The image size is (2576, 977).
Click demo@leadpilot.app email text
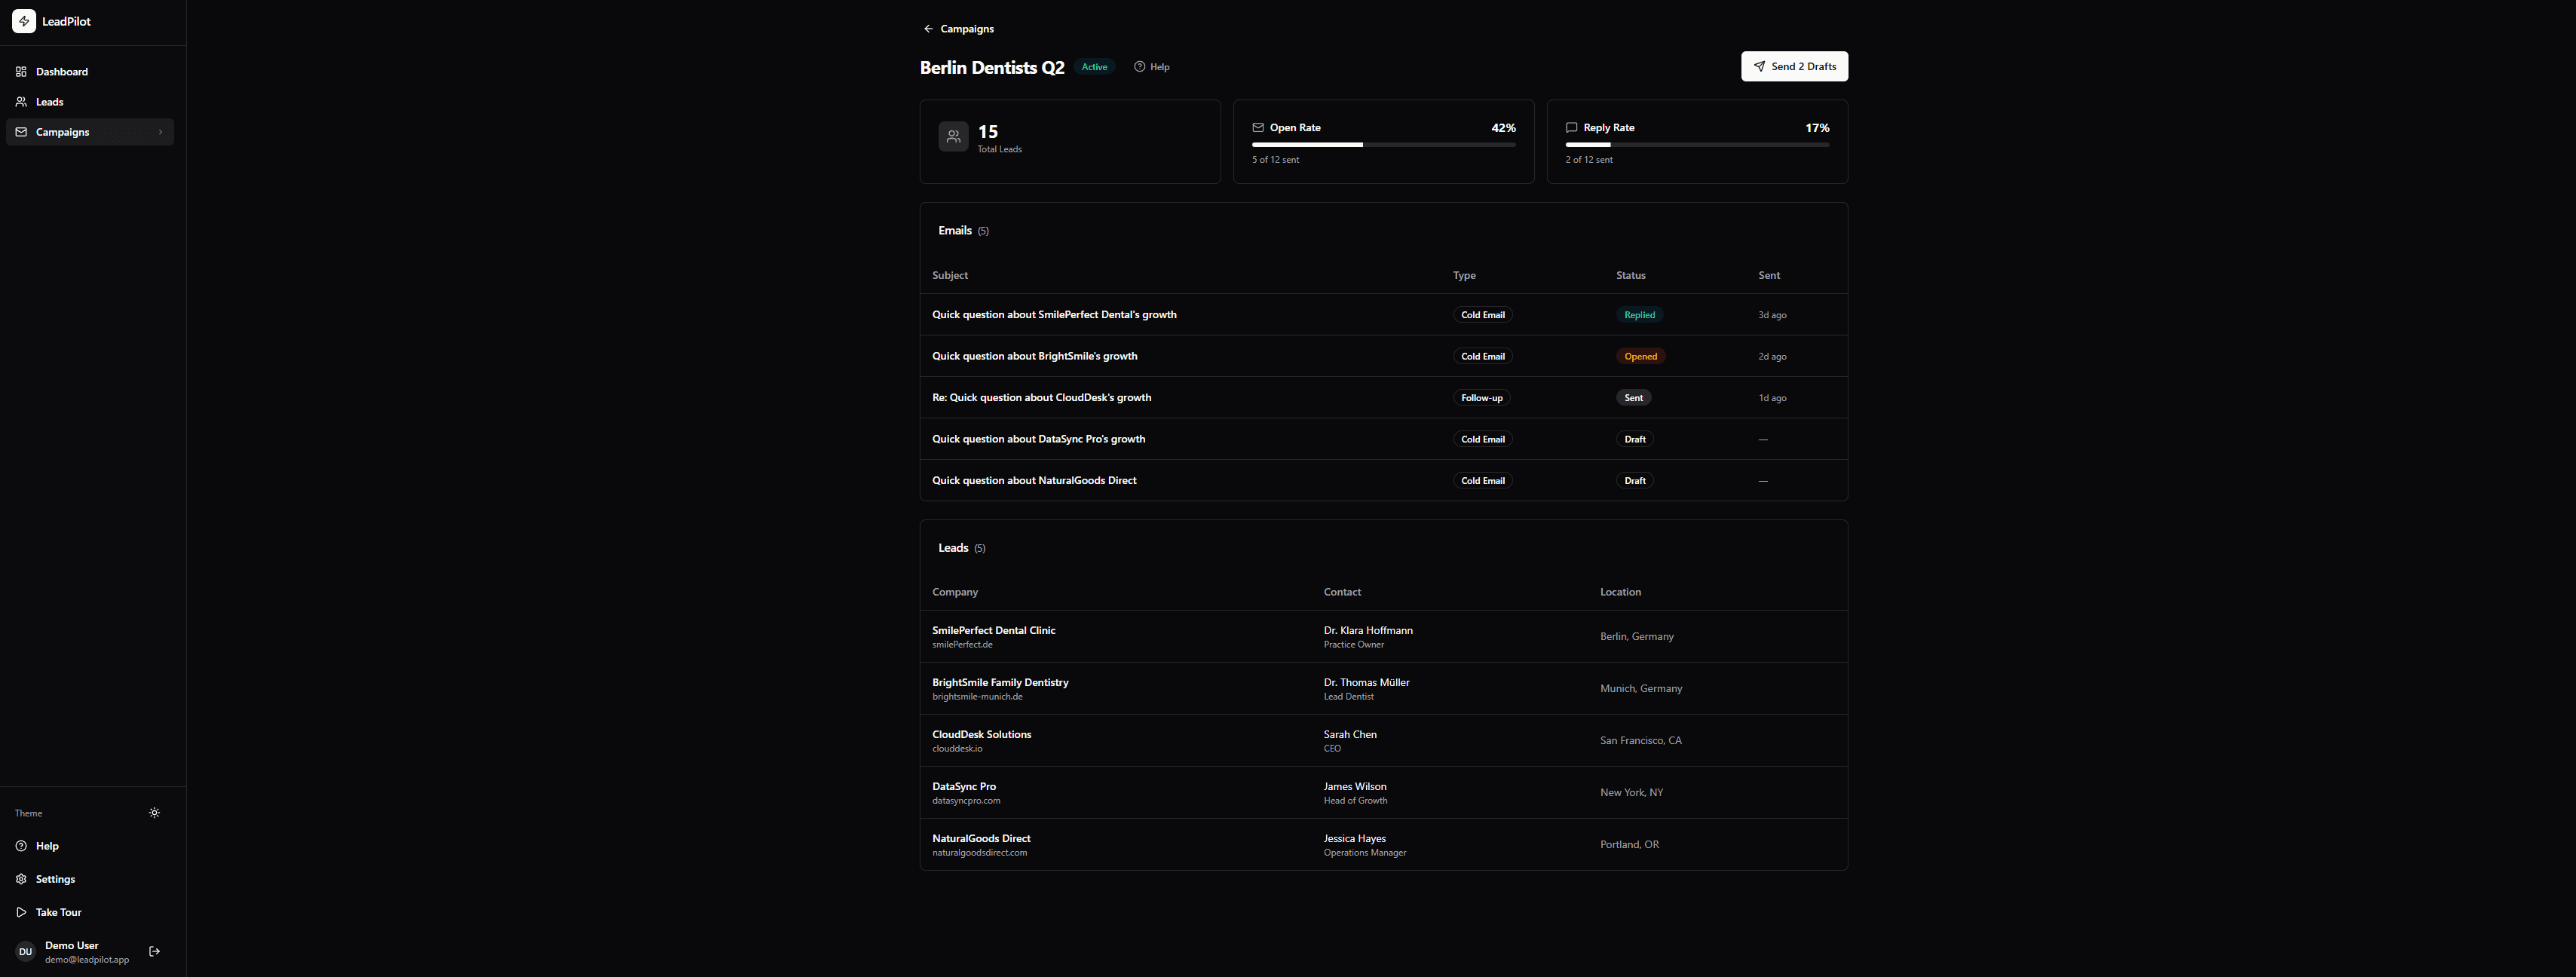[87, 960]
